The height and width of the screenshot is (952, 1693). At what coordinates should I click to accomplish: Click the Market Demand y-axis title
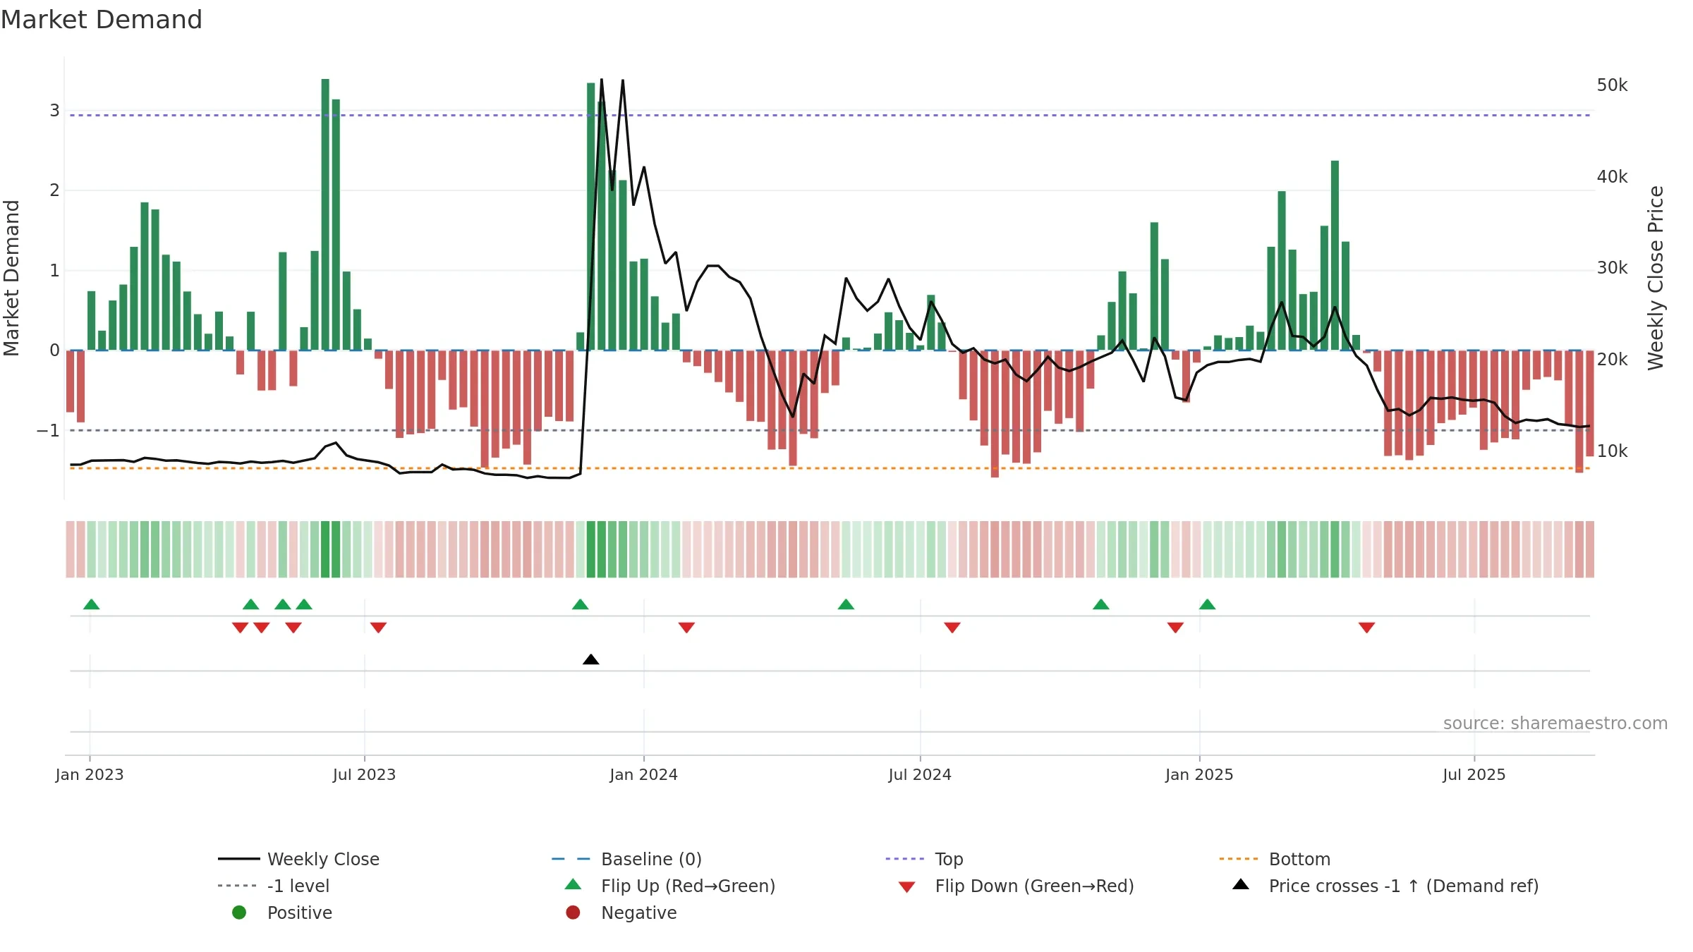[11, 278]
